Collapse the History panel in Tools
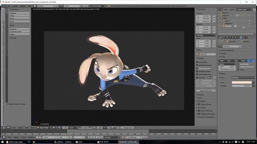 [13, 38]
